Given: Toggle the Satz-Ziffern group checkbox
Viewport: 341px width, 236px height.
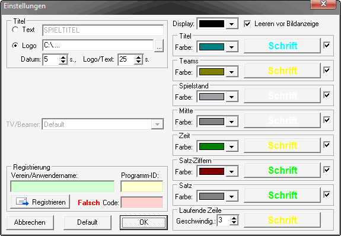Looking at the screenshot, I should (x=327, y=170).
